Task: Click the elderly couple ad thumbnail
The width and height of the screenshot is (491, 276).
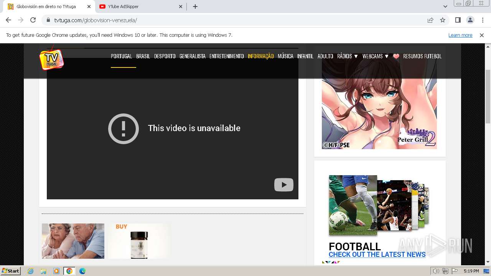Action: (73, 241)
